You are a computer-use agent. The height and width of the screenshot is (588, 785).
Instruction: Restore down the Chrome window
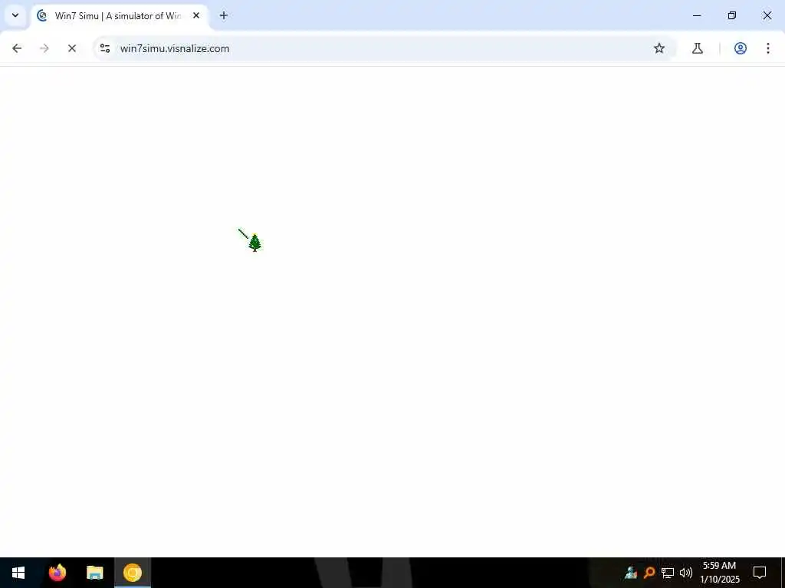(x=732, y=15)
